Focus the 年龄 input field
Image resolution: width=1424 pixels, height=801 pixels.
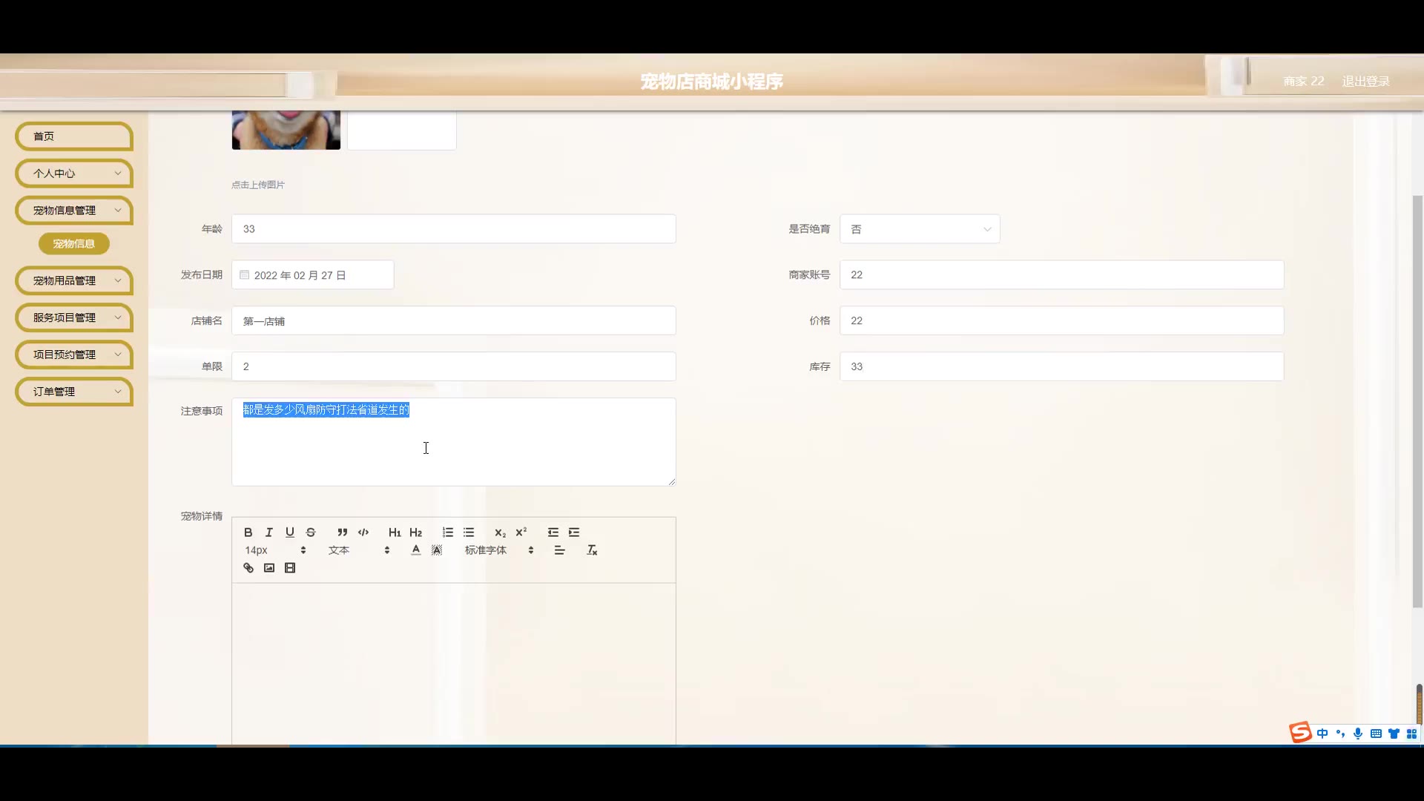(454, 229)
